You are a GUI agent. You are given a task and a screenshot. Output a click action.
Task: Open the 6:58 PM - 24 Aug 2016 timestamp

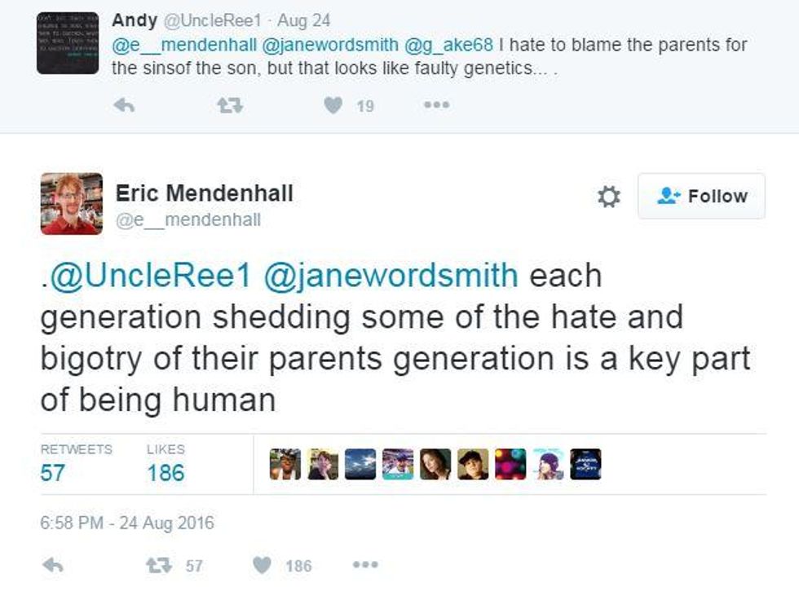pos(127,523)
